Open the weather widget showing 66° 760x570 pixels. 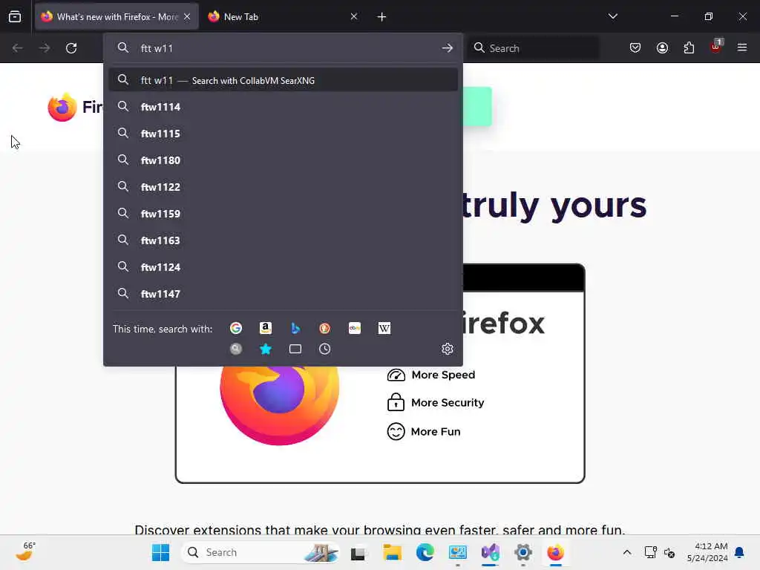pyautogui.click(x=25, y=551)
